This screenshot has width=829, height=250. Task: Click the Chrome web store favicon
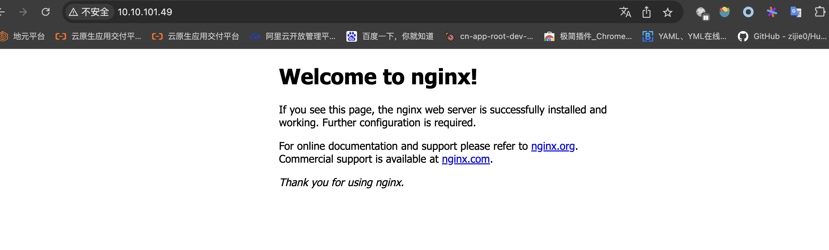pyautogui.click(x=549, y=36)
